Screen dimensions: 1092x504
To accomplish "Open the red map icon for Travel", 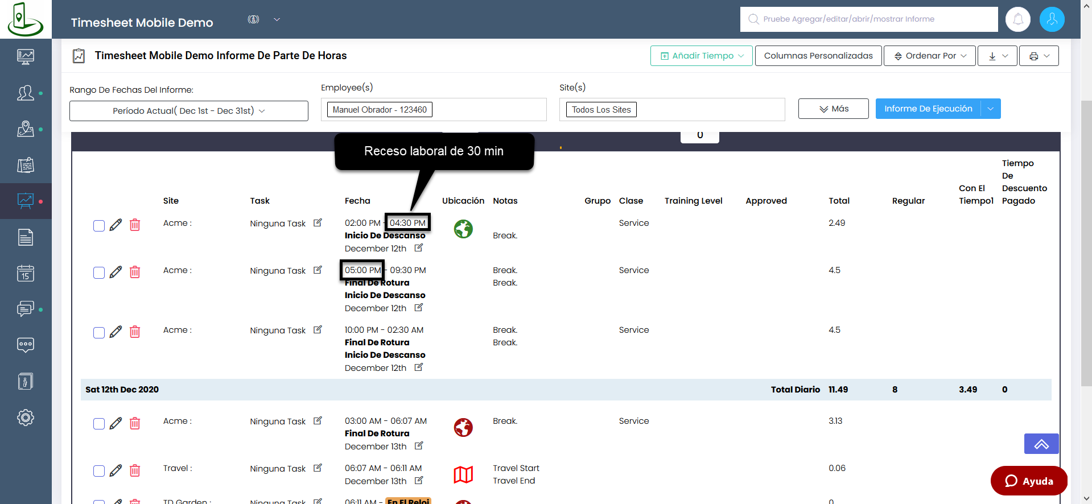I will click(x=463, y=474).
